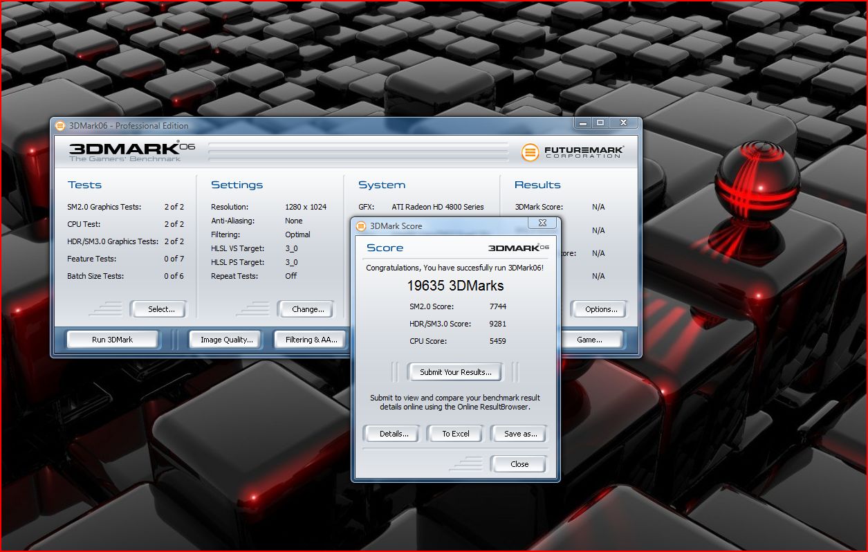
Task: Submit Your Results... online
Action: (x=455, y=372)
